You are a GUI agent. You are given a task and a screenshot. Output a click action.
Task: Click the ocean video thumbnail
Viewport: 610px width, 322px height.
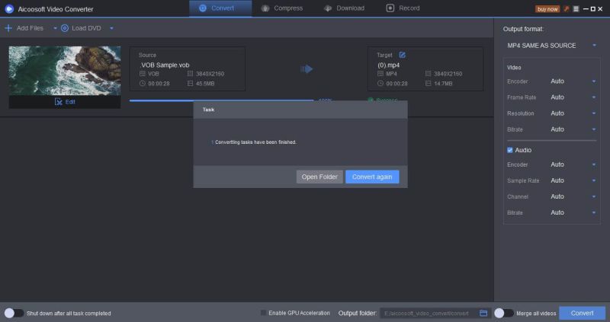[65, 70]
